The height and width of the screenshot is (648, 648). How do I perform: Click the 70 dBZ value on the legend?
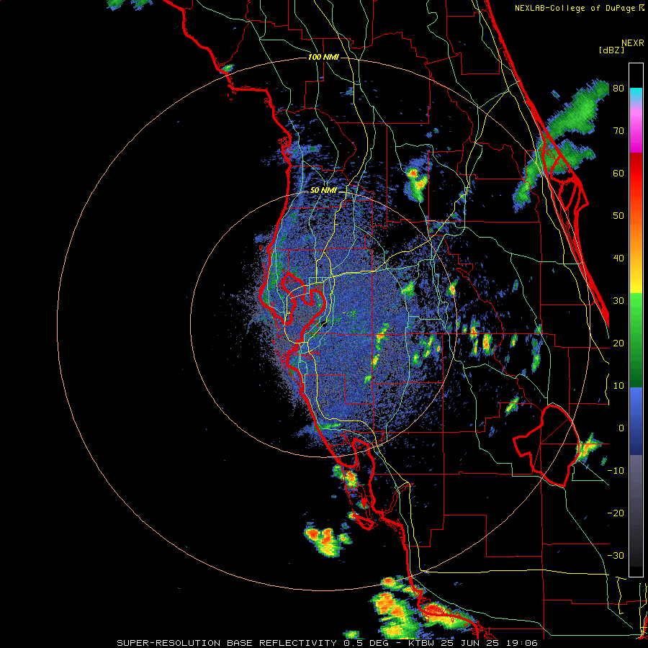[x=618, y=131]
